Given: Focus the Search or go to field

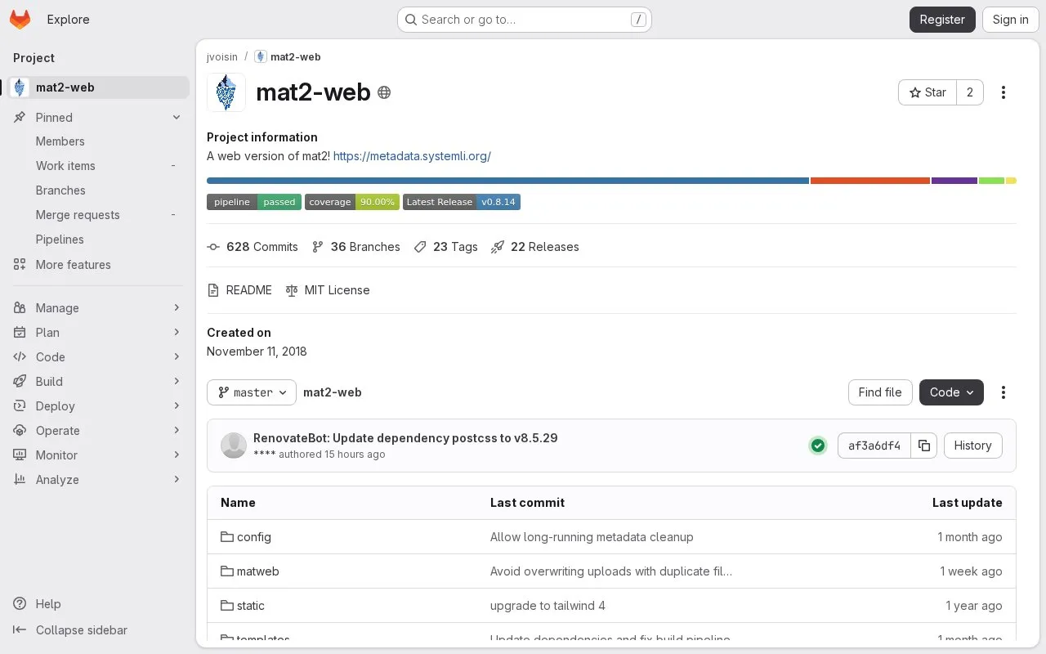Looking at the screenshot, I should (525, 20).
